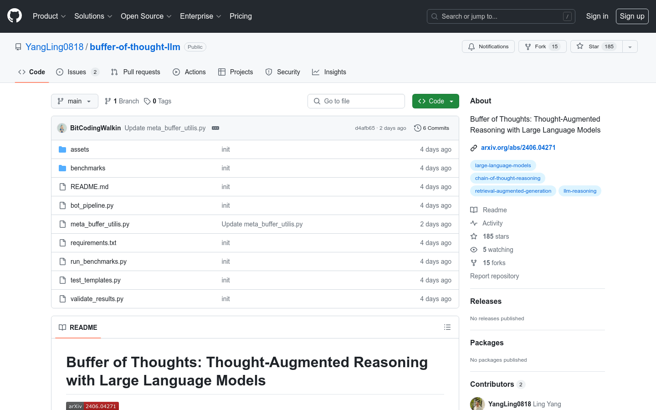This screenshot has width=656, height=410.
Task: Open repository Activity link
Action: point(487,223)
